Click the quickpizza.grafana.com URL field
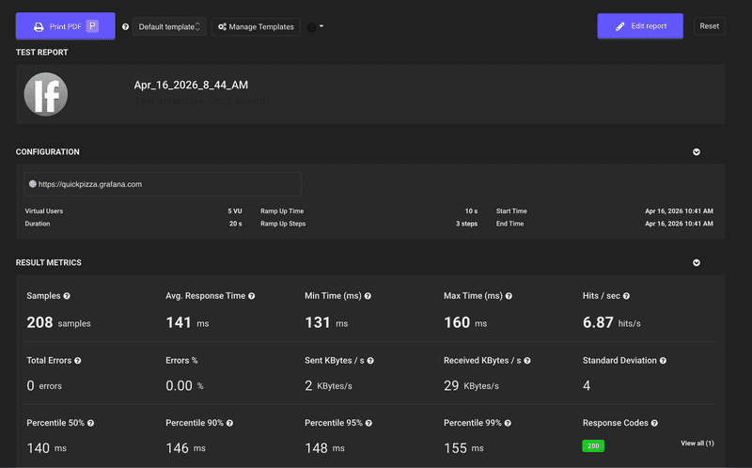Image resolution: width=752 pixels, height=468 pixels. pos(162,184)
